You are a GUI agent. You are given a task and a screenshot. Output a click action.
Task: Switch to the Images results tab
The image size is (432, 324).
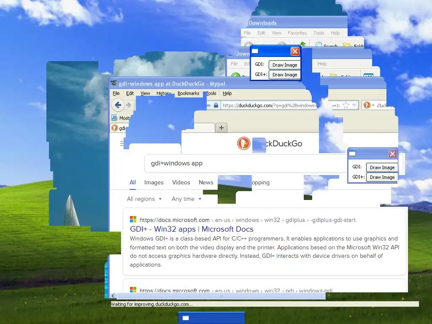tap(154, 182)
